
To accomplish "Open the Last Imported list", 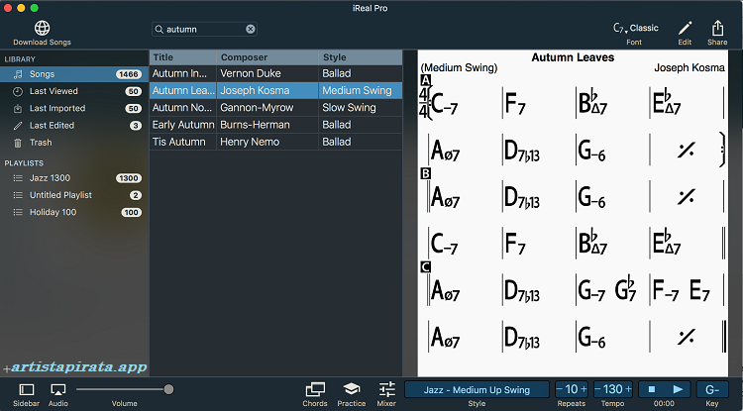I will 74,108.
